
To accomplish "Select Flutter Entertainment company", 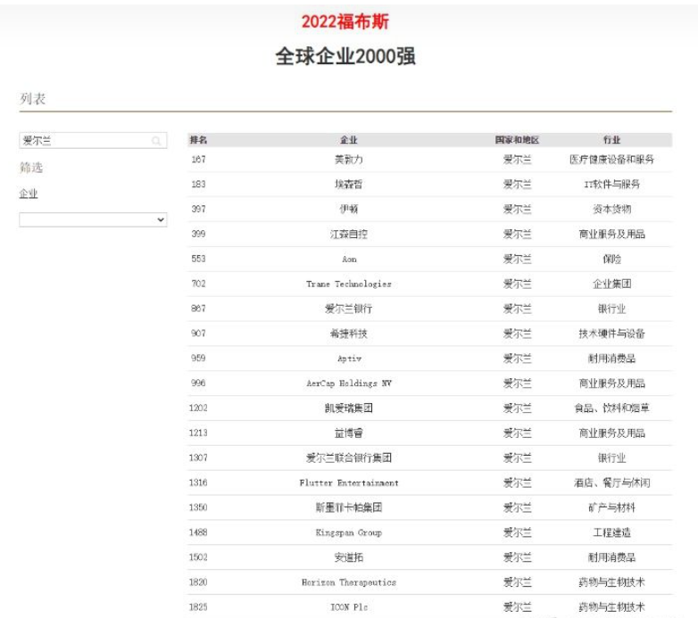I will [348, 482].
